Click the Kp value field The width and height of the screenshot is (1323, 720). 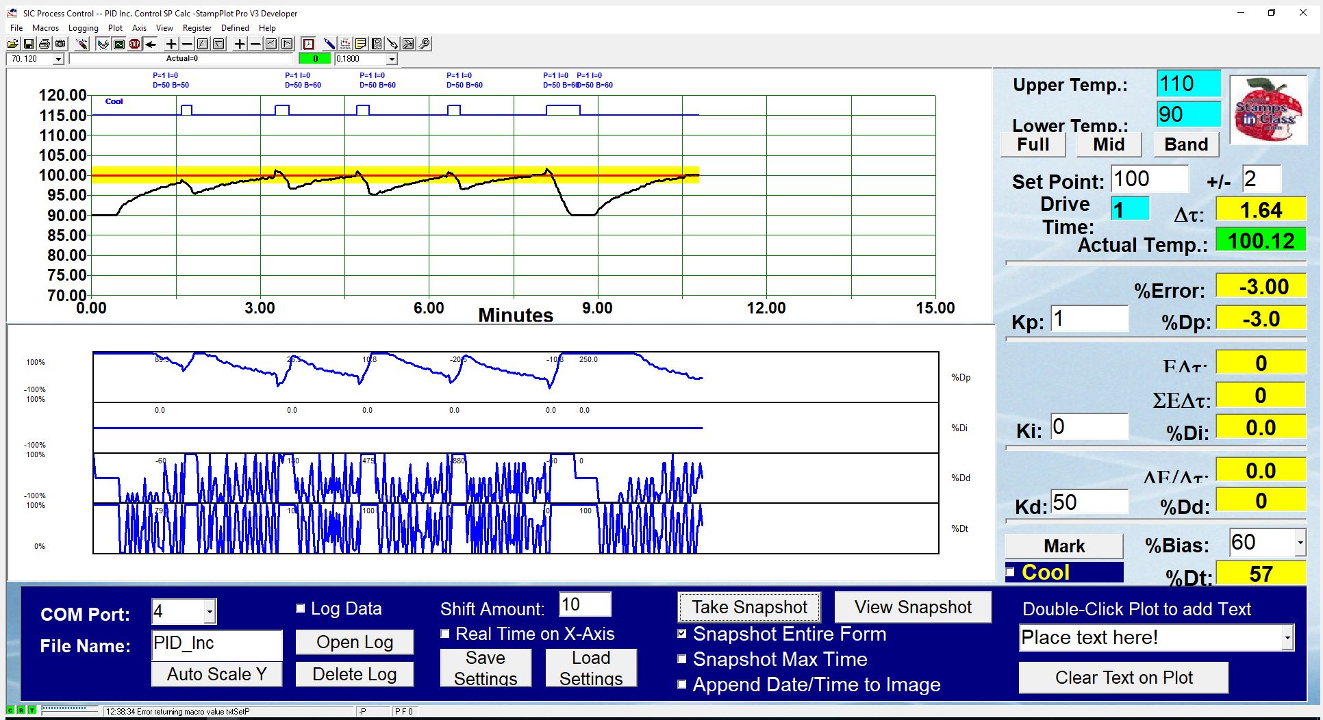(1089, 318)
